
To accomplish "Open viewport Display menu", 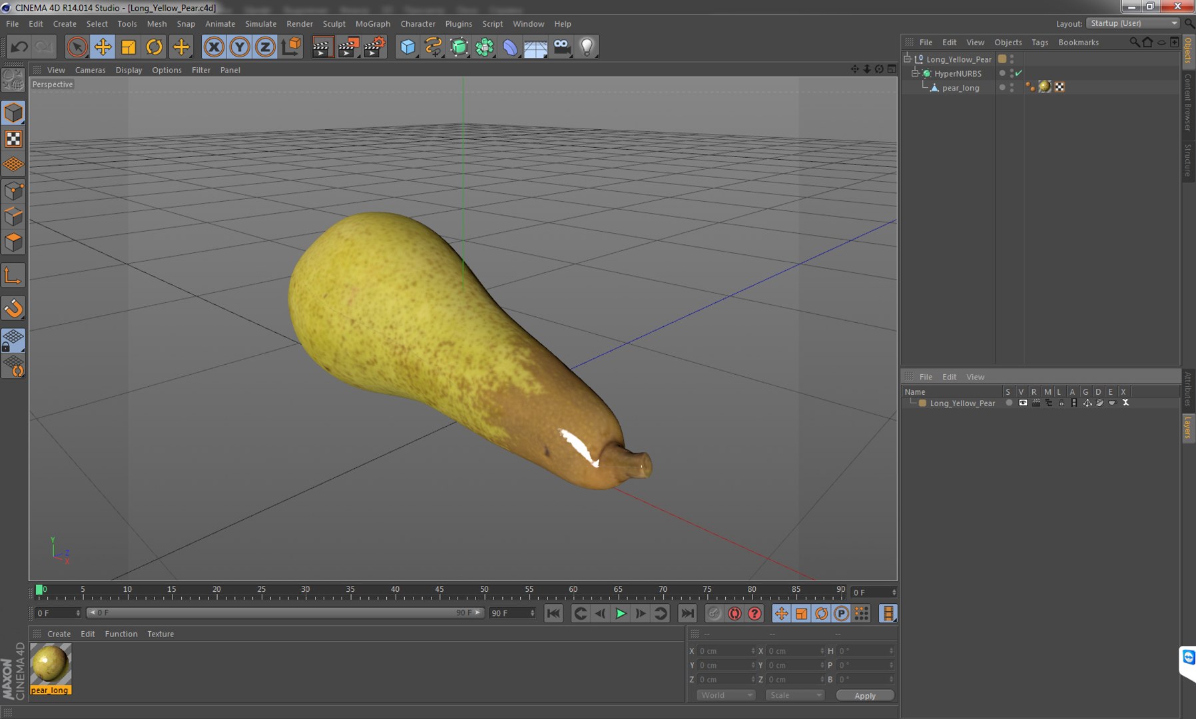I will pos(129,70).
